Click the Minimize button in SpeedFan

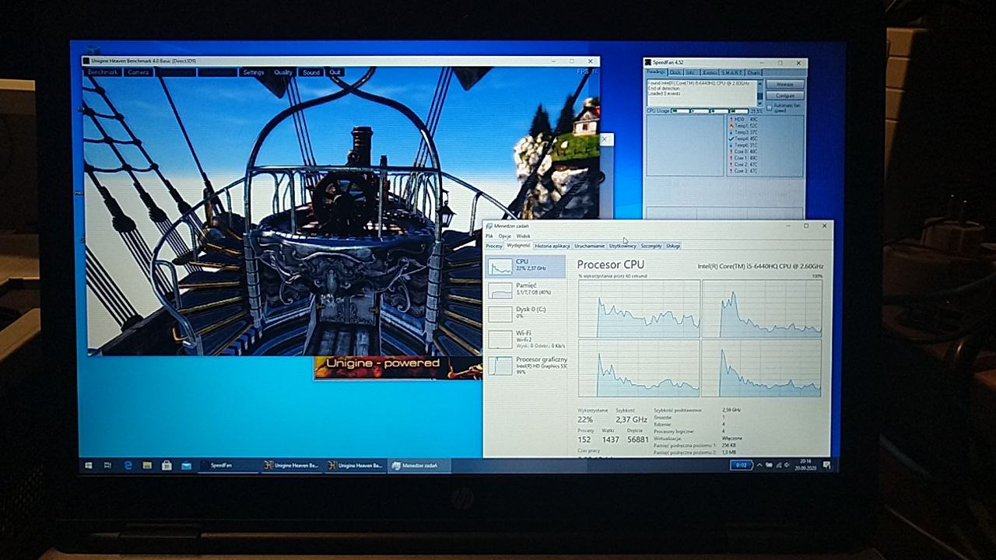[785, 84]
